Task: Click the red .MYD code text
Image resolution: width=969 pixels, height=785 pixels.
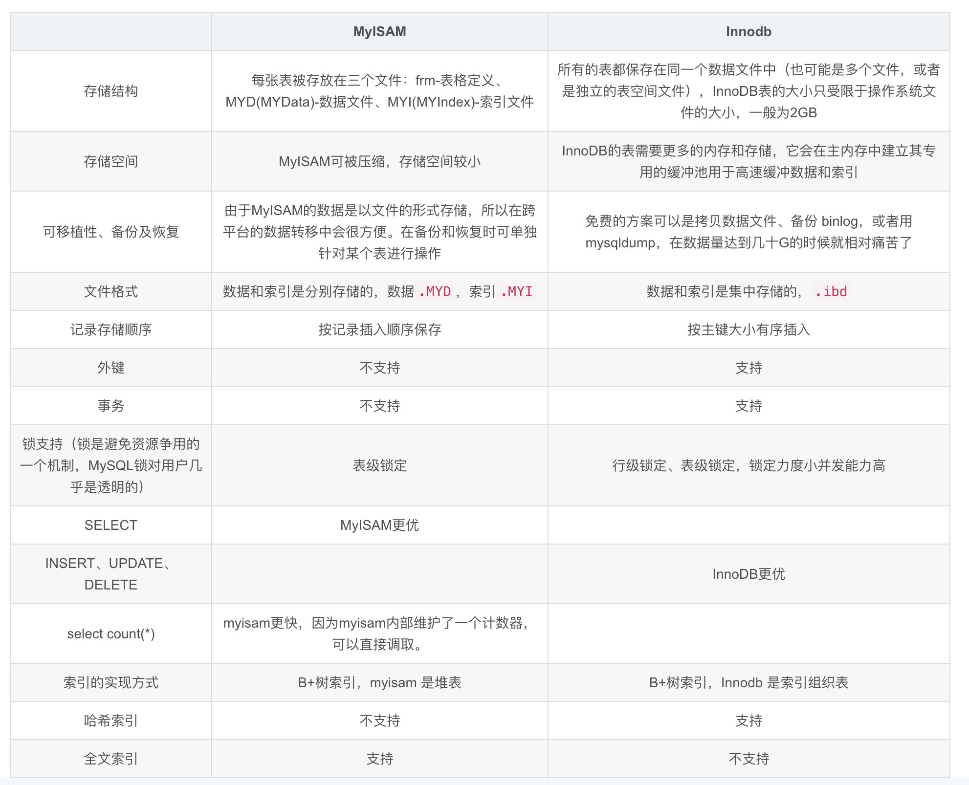Action: coord(435,291)
